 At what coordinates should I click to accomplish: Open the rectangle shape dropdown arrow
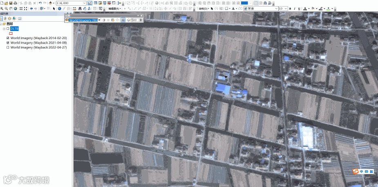230,9
